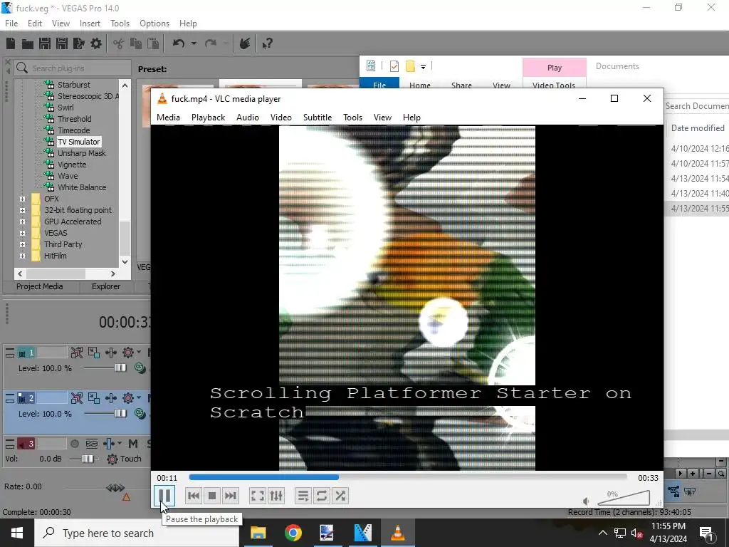Image resolution: width=729 pixels, height=547 pixels.
Task: Click the Render As icon in VEGAS toolbar
Action: click(x=79, y=43)
